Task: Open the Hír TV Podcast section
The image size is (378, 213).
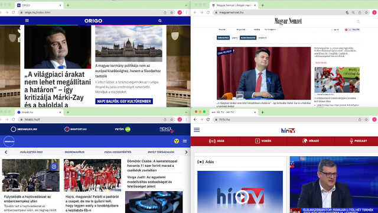Action: (x=359, y=141)
